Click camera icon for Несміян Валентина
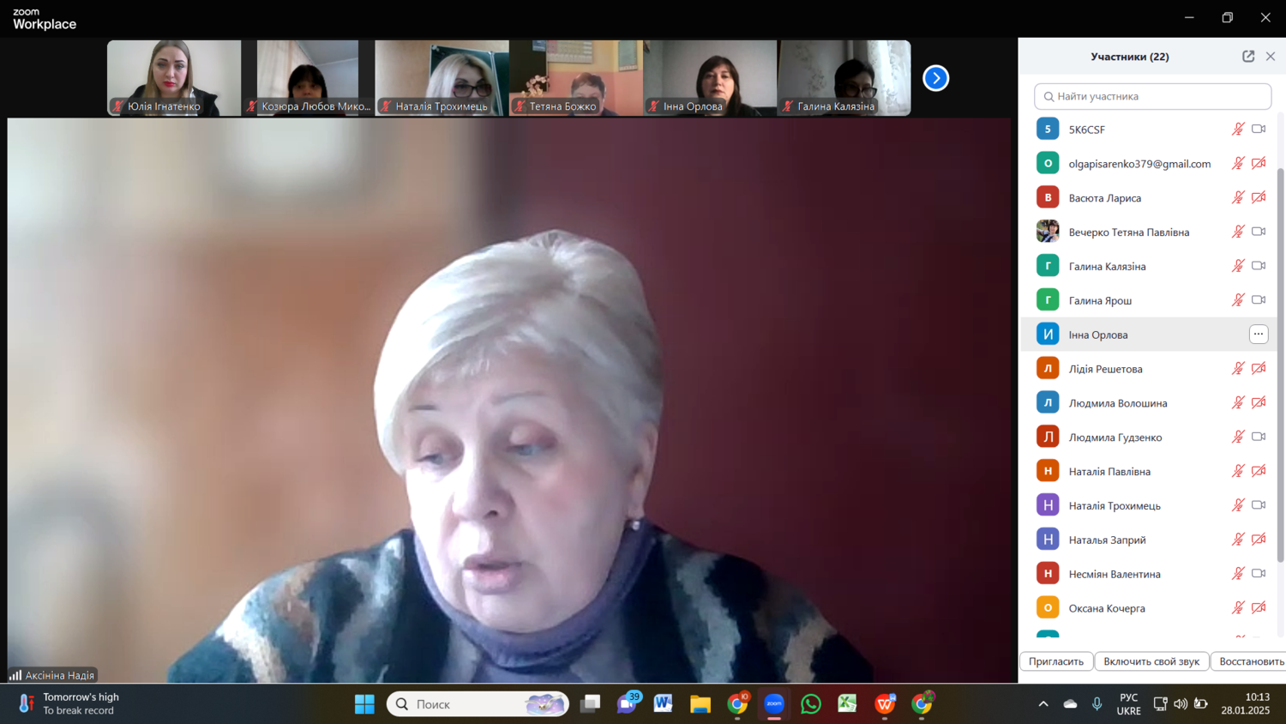This screenshot has height=724, width=1286. pos(1259,574)
